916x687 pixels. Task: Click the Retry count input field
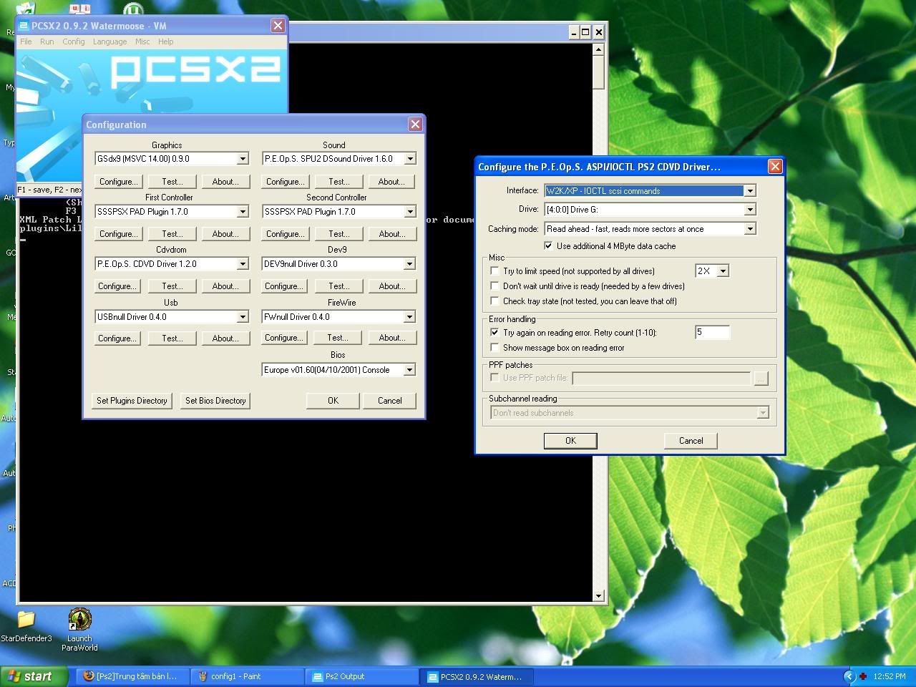point(712,332)
